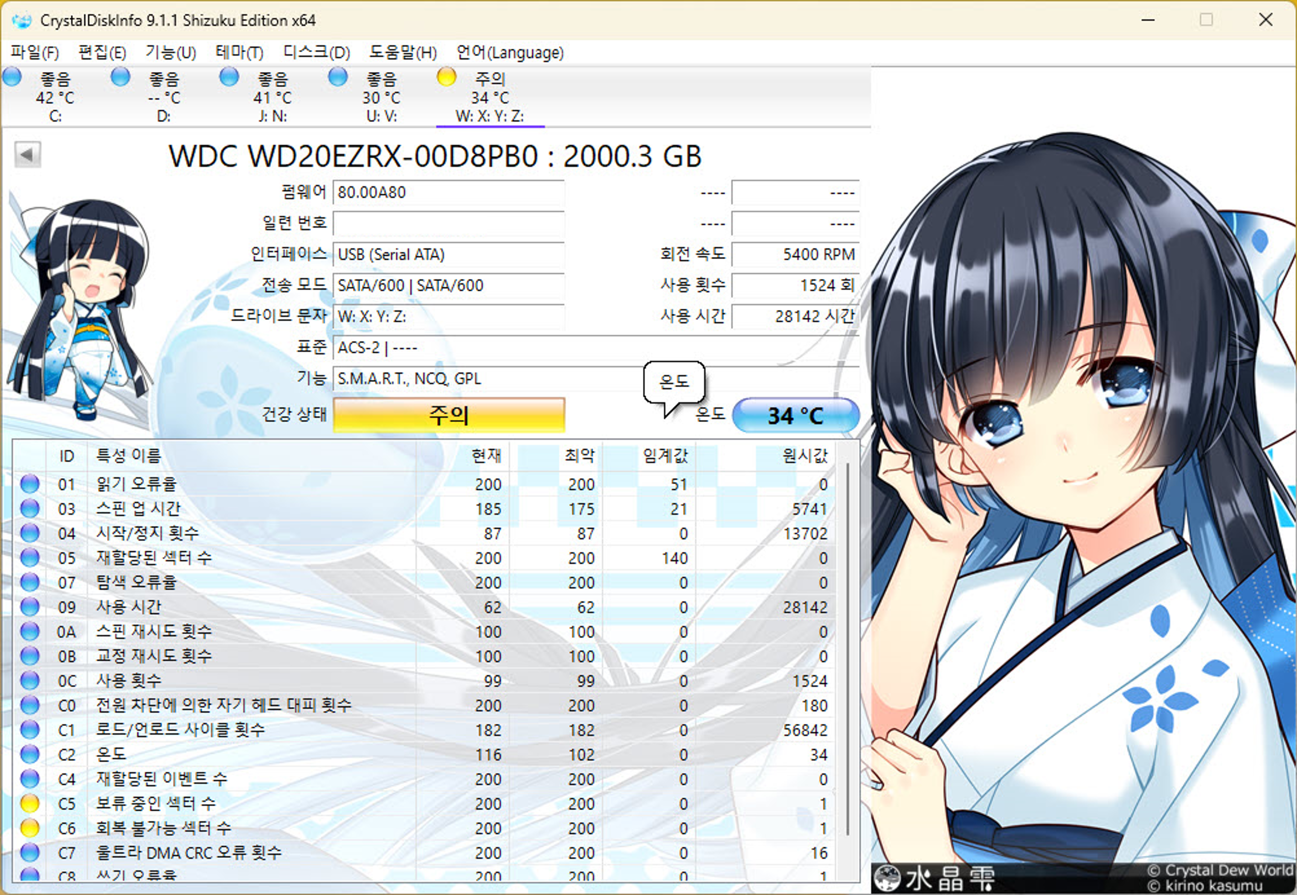Click status icon of attribute 09 사용 시간
Viewport: 1297px width, 895px height.
[30, 607]
